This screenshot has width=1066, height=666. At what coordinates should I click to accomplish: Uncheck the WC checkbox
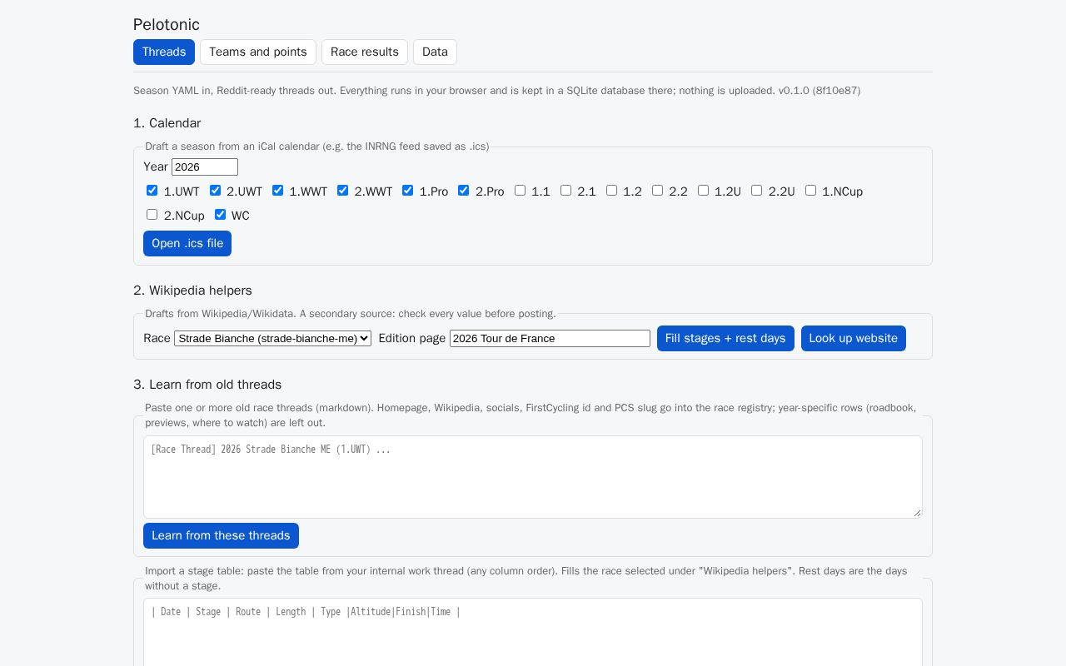coord(220,215)
